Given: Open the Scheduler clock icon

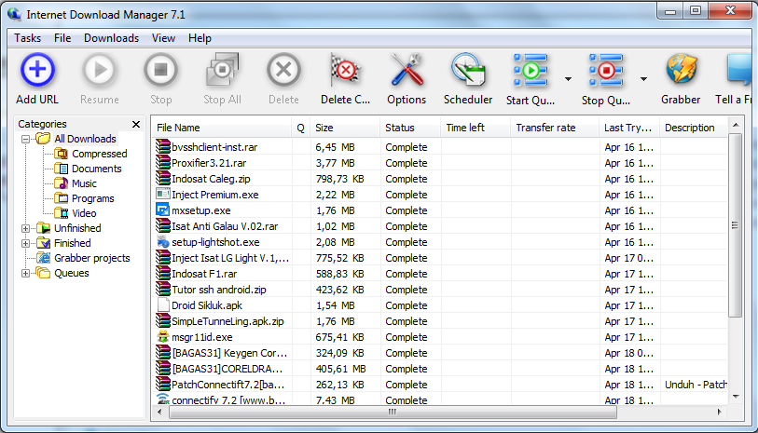Looking at the screenshot, I should pyautogui.click(x=468, y=71).
